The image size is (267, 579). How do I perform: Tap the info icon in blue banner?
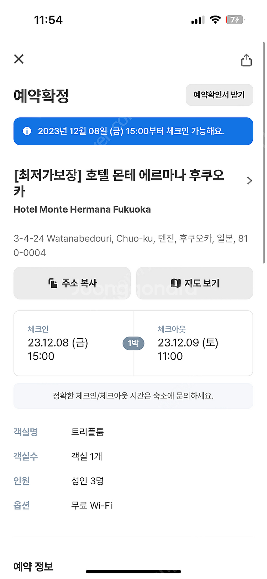(27, 131)
